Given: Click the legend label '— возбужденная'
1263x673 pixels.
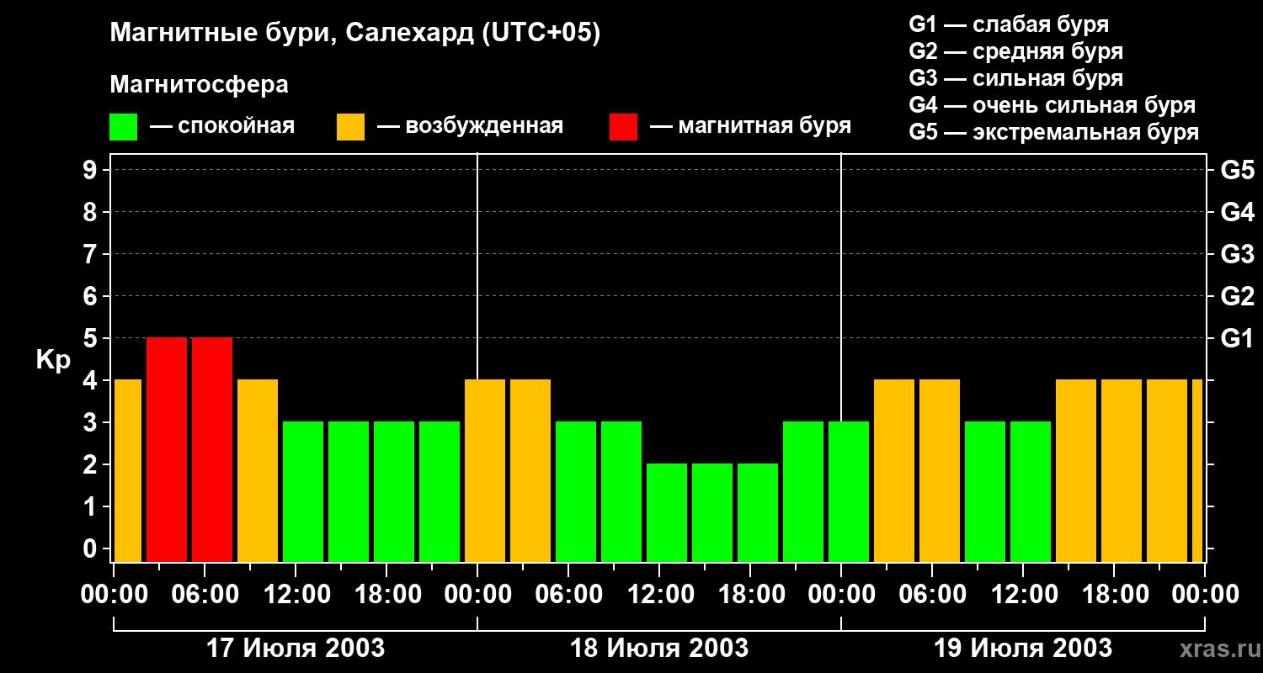Looking at the screenshot, I should (x=471, y=126).
